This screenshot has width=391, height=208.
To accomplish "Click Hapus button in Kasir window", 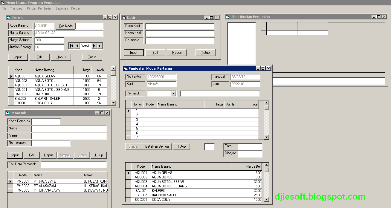I will [177, 53].
